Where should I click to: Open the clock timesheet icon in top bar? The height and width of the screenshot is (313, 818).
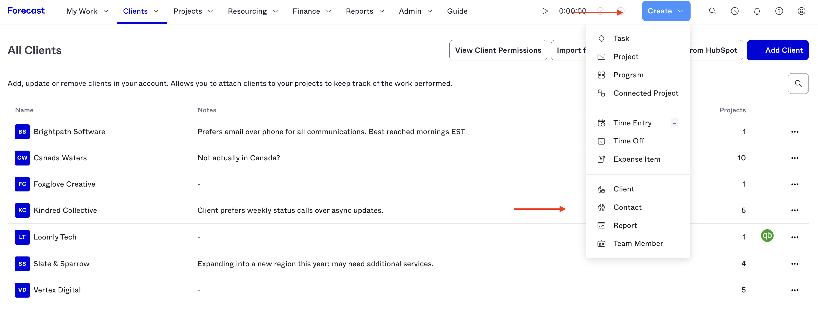pos(735,11)
